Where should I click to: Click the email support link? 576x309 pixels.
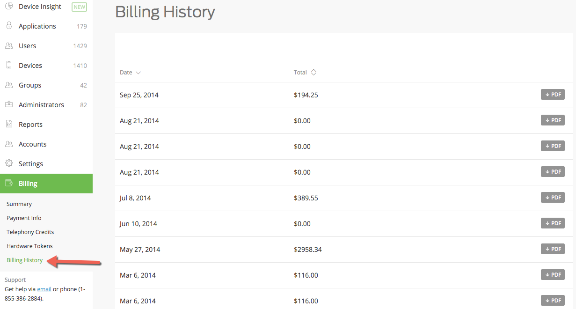pyautogui.click(x=44, y=289)
